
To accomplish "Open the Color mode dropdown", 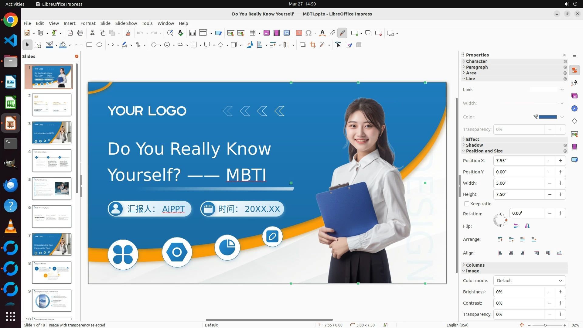I will pyautogui.click(x=529, y=281).
